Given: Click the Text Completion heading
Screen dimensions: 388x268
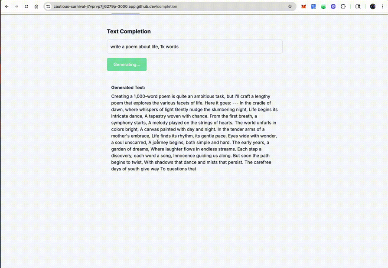Looking at the screenshot, I should [128, 31].
